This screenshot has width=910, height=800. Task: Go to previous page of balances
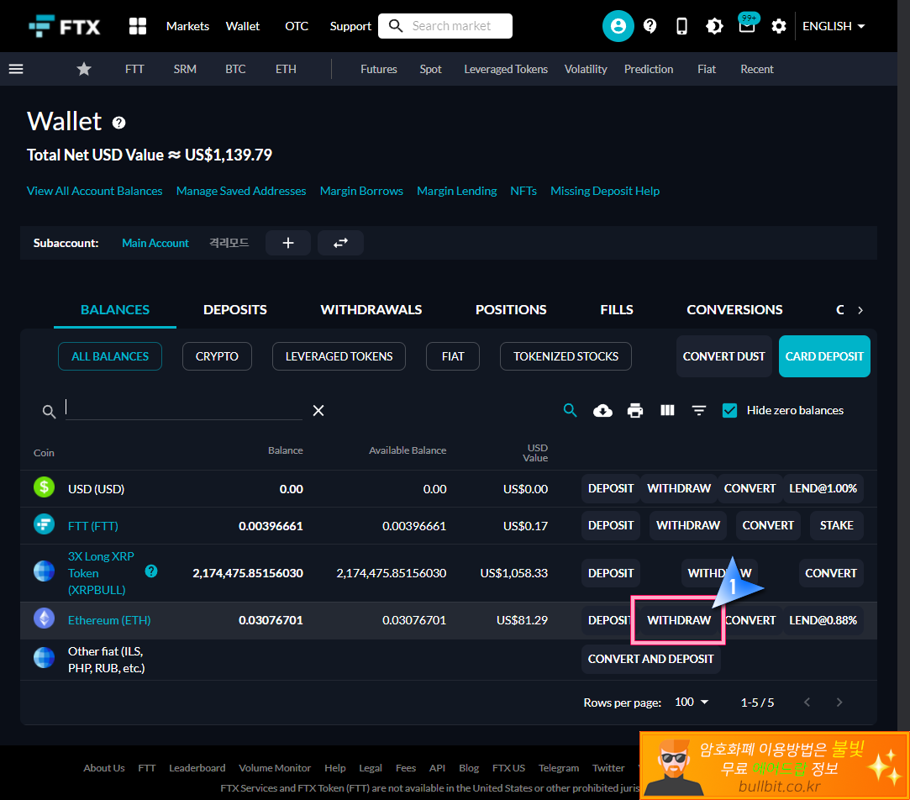tap(807, 703)
